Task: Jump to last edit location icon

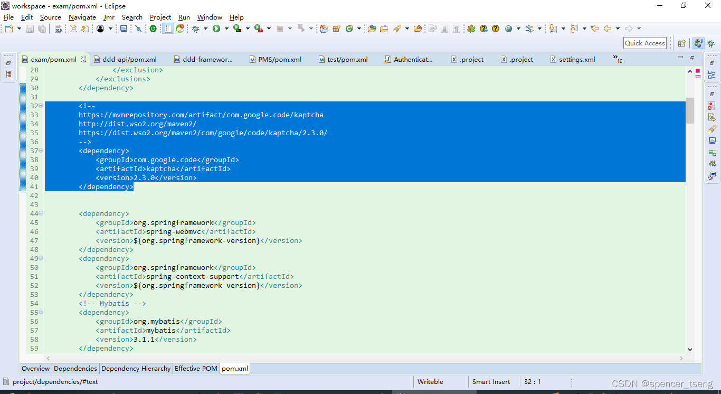Action: [x=595, y=29]
